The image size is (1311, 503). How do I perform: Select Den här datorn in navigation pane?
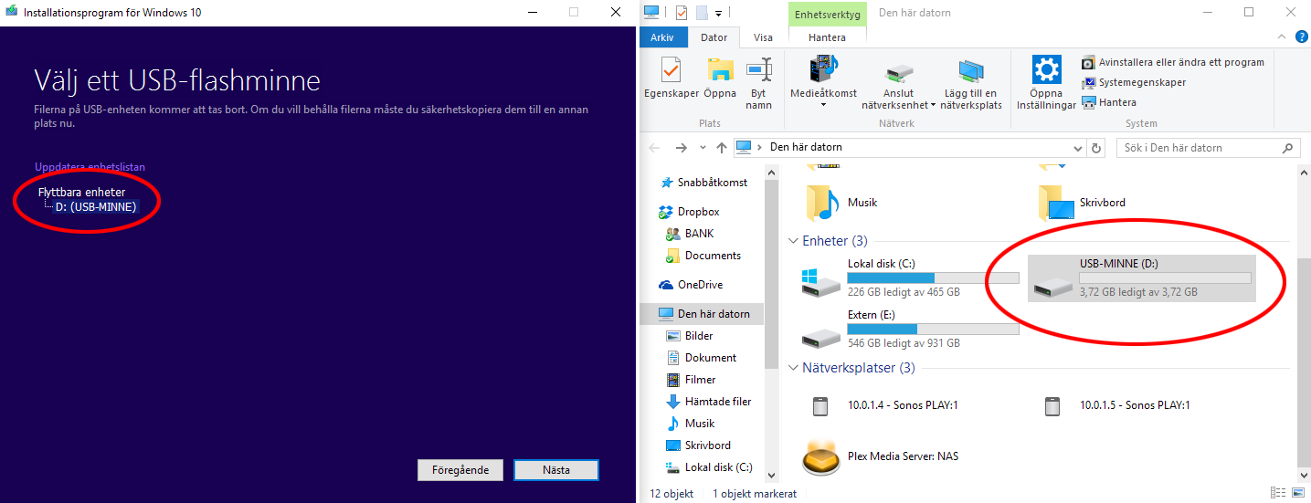pyautogui.click(x=703, y=314)
